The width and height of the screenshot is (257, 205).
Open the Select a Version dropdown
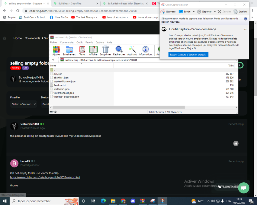click(x=24, y=104)
